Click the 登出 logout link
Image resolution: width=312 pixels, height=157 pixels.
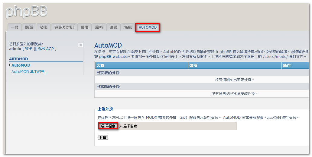click(29, 49)
